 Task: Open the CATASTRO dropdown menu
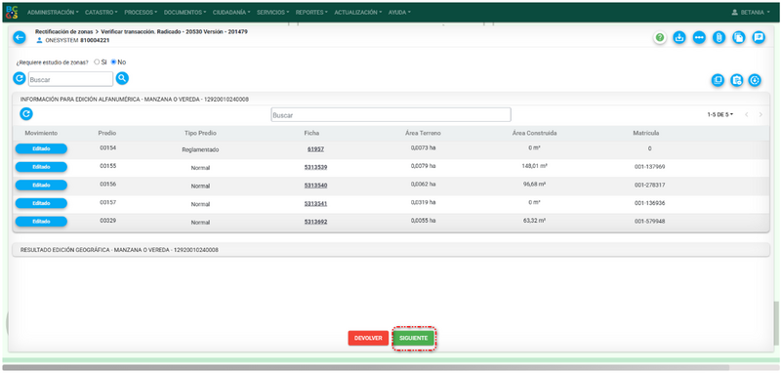click(x=102, y=13)
